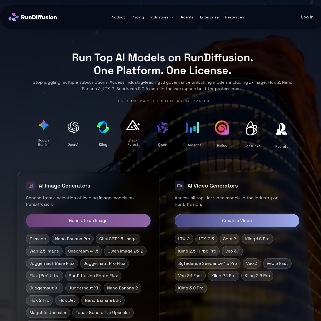This screenshot has height=321, width=321.
Task: Open the Industries dropdown menu
Action: click(162, 17)
